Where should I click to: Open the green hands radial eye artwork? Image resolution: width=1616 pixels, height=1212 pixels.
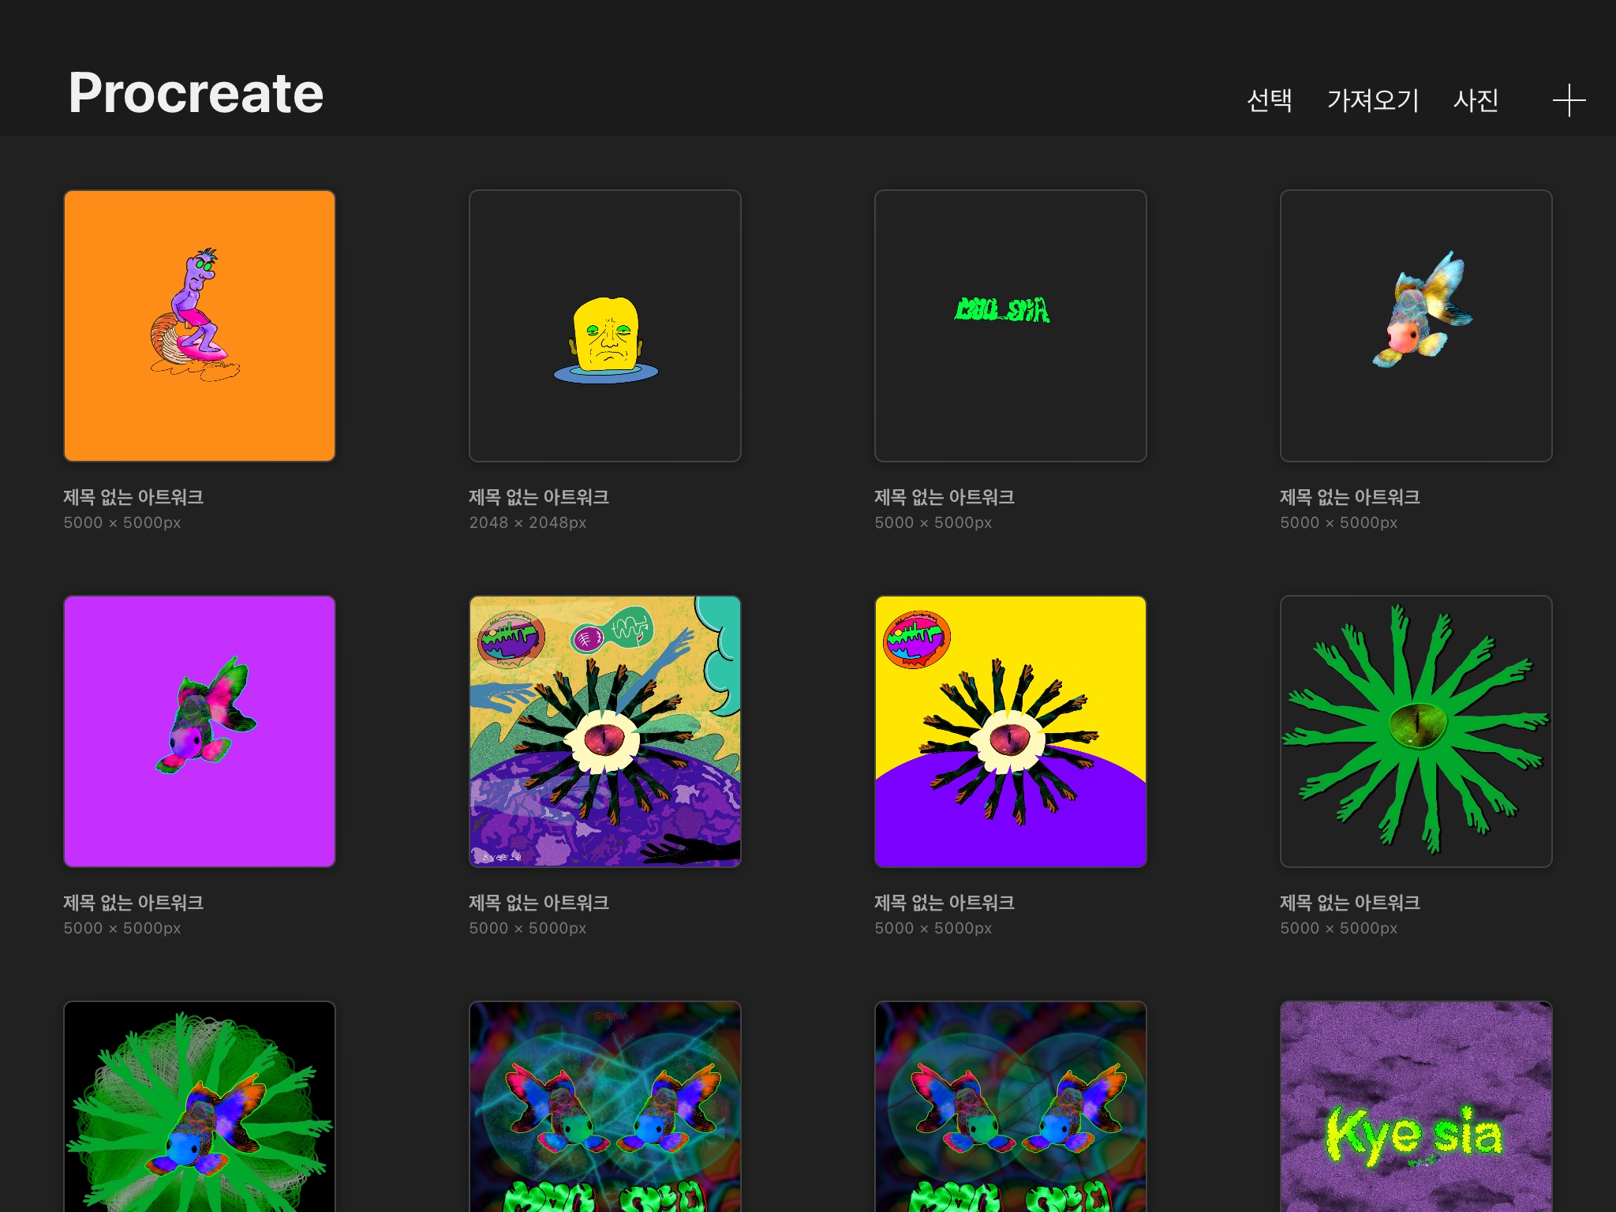point(1416,731)
